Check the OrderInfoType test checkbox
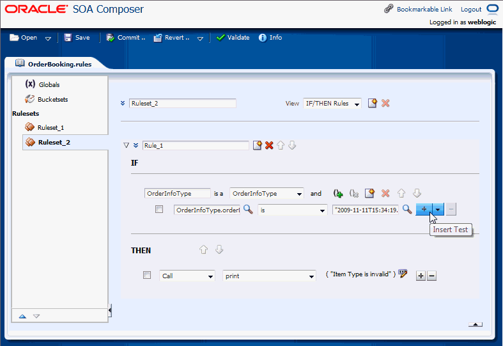The image size is (503, 346). point(159,209)
